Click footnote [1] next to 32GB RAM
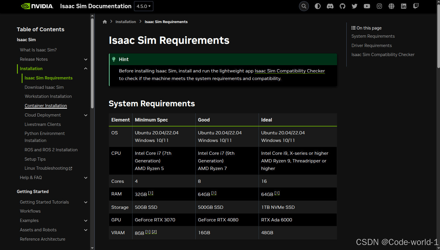 tap(151, 193)
